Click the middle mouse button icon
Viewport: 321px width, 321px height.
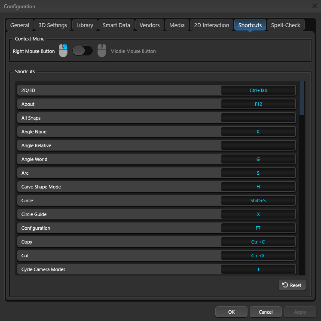pos(101,51)
